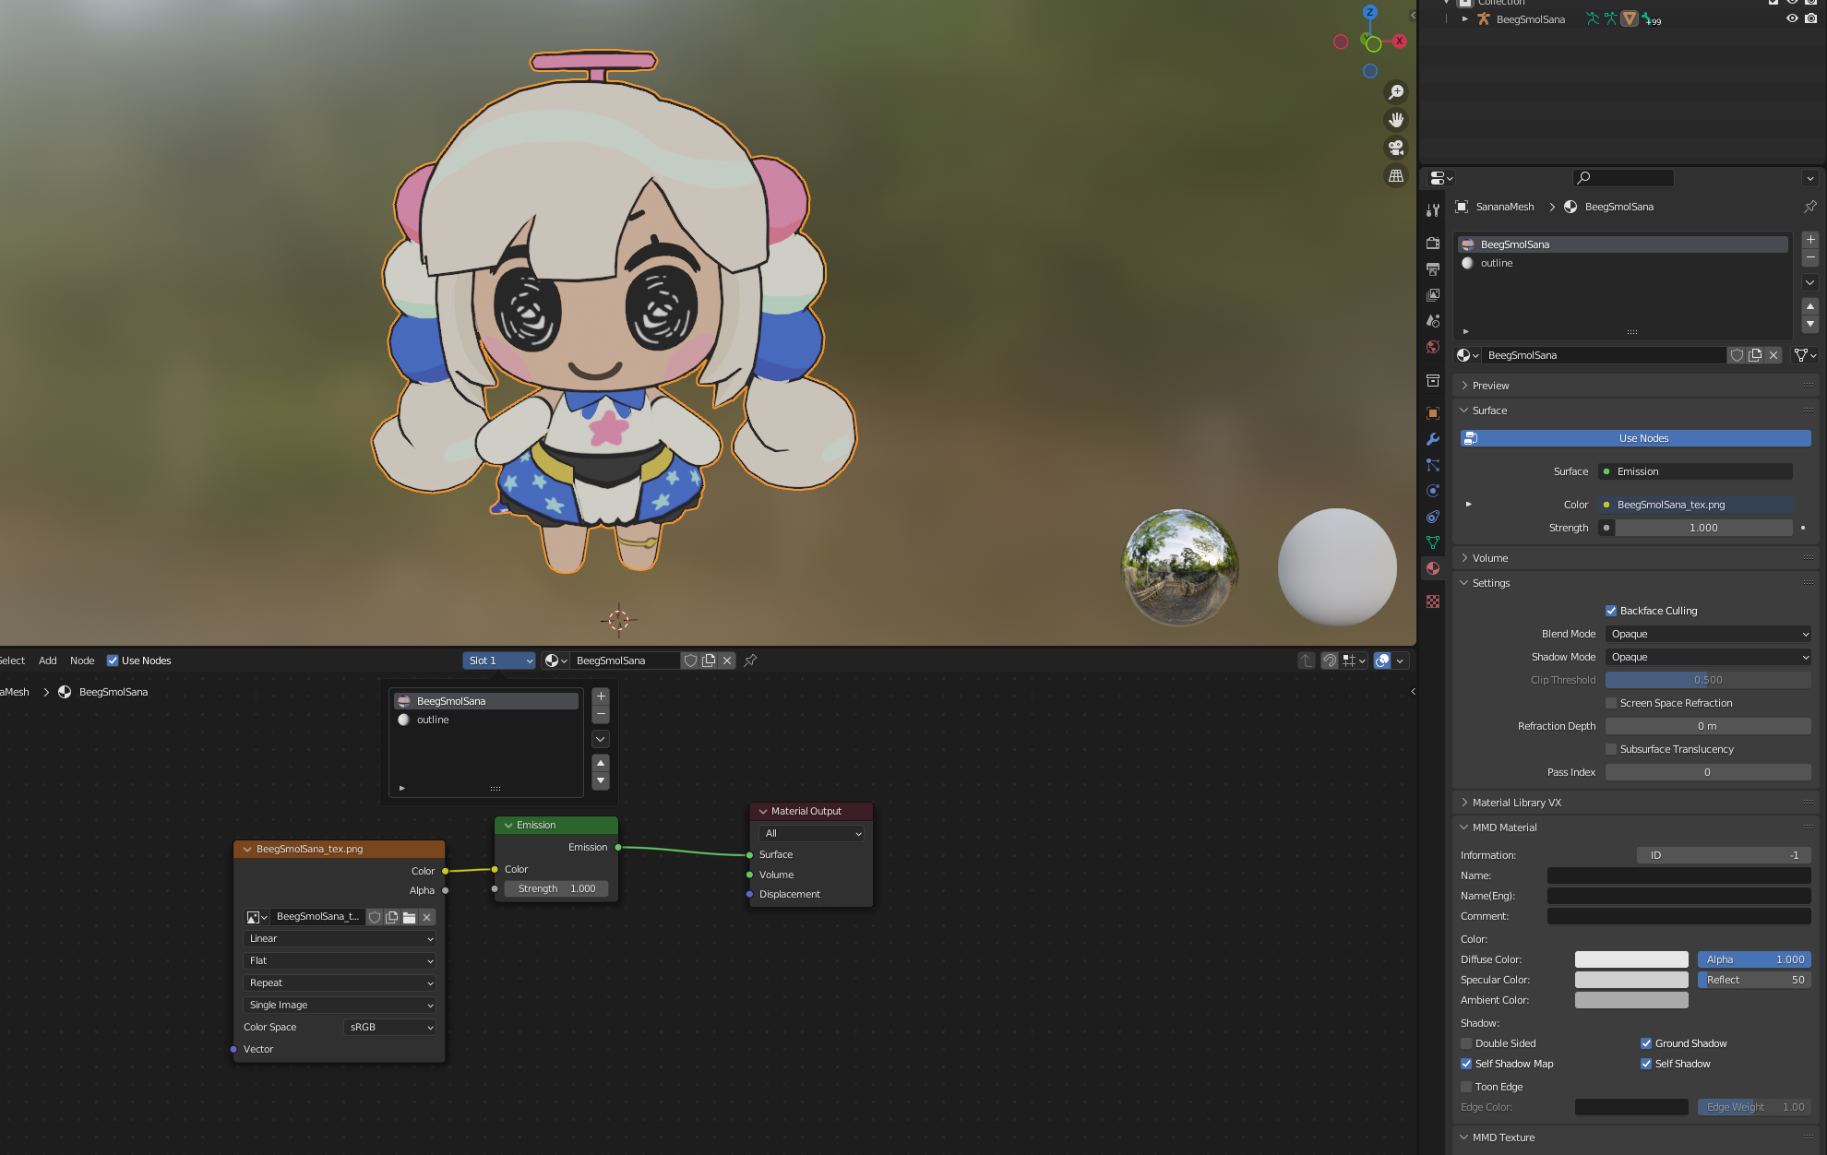Click the MMD Alpha slider
Image resolution: width=1827 pixels, height=1155 pixels.
click(1754, 959)
